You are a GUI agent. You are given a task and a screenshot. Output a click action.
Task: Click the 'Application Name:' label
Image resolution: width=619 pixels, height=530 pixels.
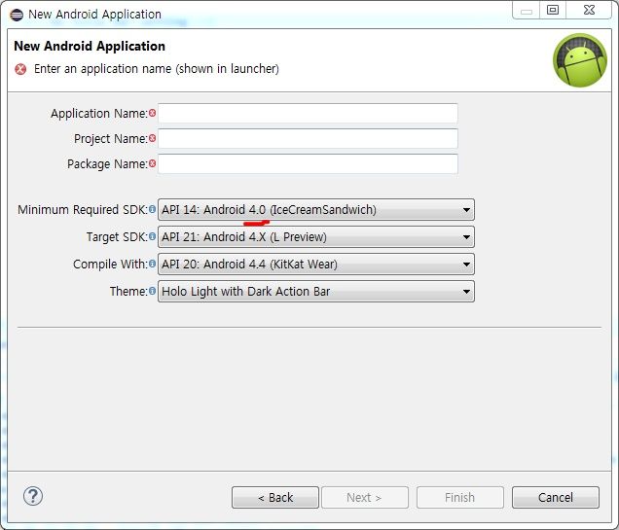(99, 114)
